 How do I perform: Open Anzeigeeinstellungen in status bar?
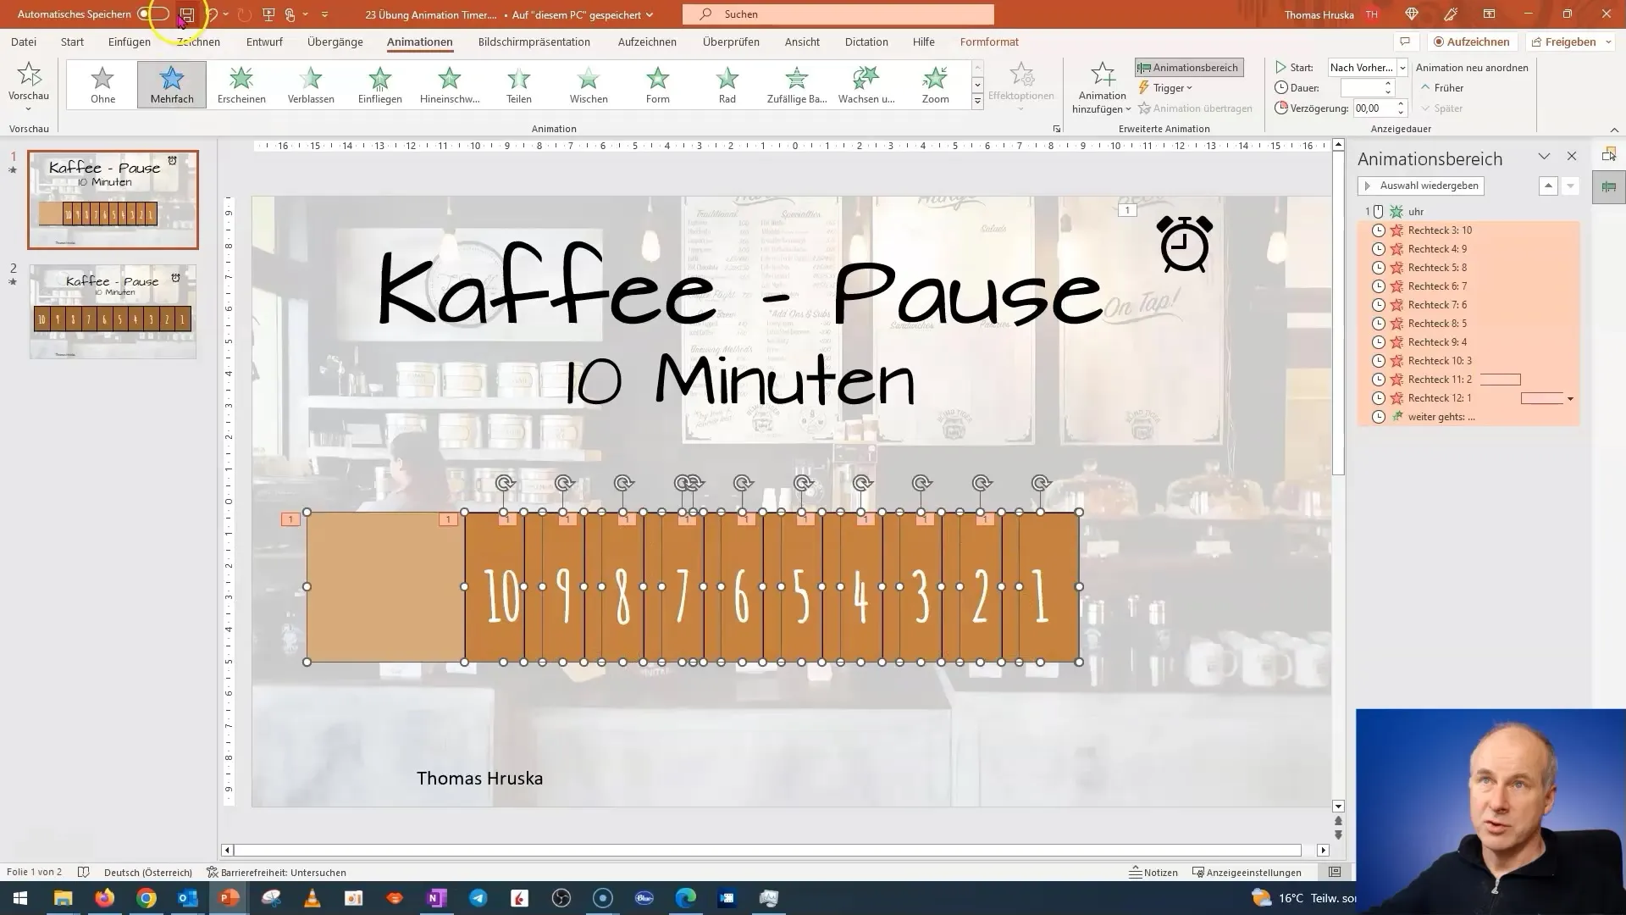(x=1247, y=873)
